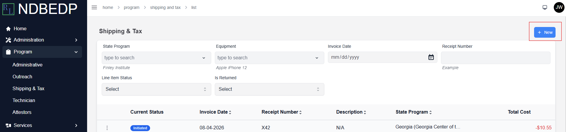Image resolution: width=566 pixels, height=132 pixels.
Task: Sort by Receipt Number column arrows
Action: 300,112
